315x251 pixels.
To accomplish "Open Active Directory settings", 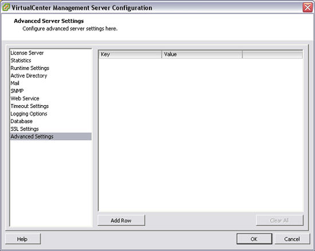I will point(29,76).
